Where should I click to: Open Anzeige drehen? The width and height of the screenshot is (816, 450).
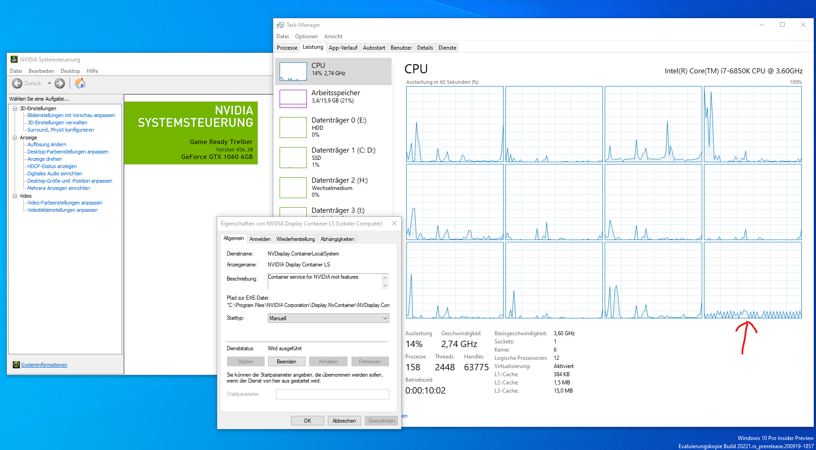pos(45,159)
